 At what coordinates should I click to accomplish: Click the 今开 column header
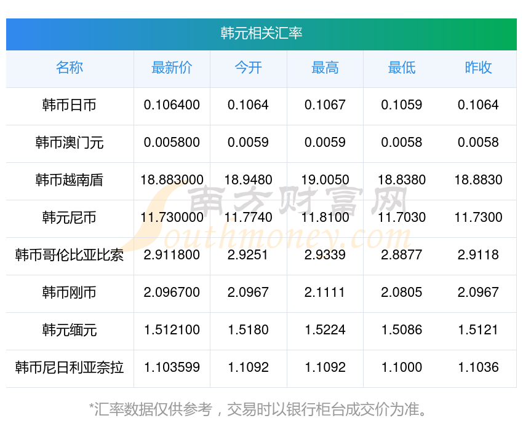(x=248, y=68)
